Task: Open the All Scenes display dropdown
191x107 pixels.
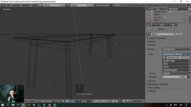Action: pos(178,9)
